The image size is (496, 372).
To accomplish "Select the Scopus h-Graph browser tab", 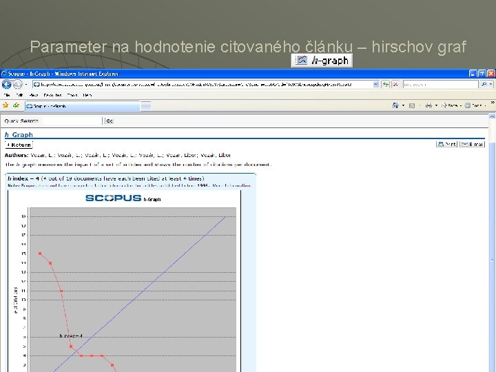I will pos(82,106).
